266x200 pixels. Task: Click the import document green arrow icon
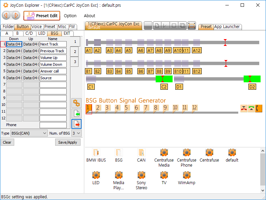click(x=76, y=113)
